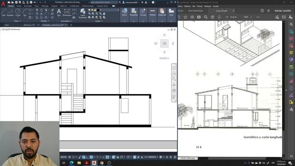Select the Arc drawing tool
This screenshot has height=166, width=295.
pyautogui.click(x=25, y=12)
